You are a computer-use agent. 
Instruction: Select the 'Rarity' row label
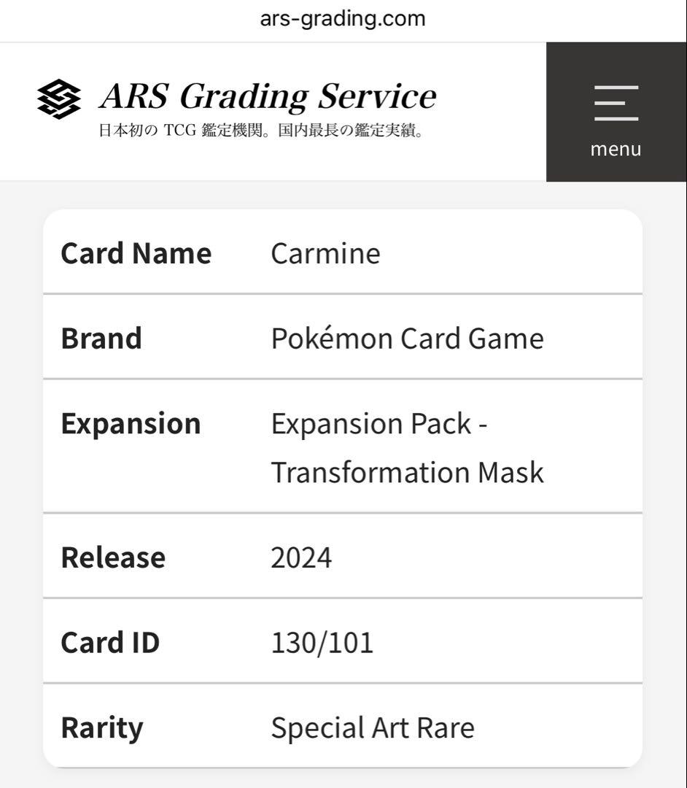(104, 727)
